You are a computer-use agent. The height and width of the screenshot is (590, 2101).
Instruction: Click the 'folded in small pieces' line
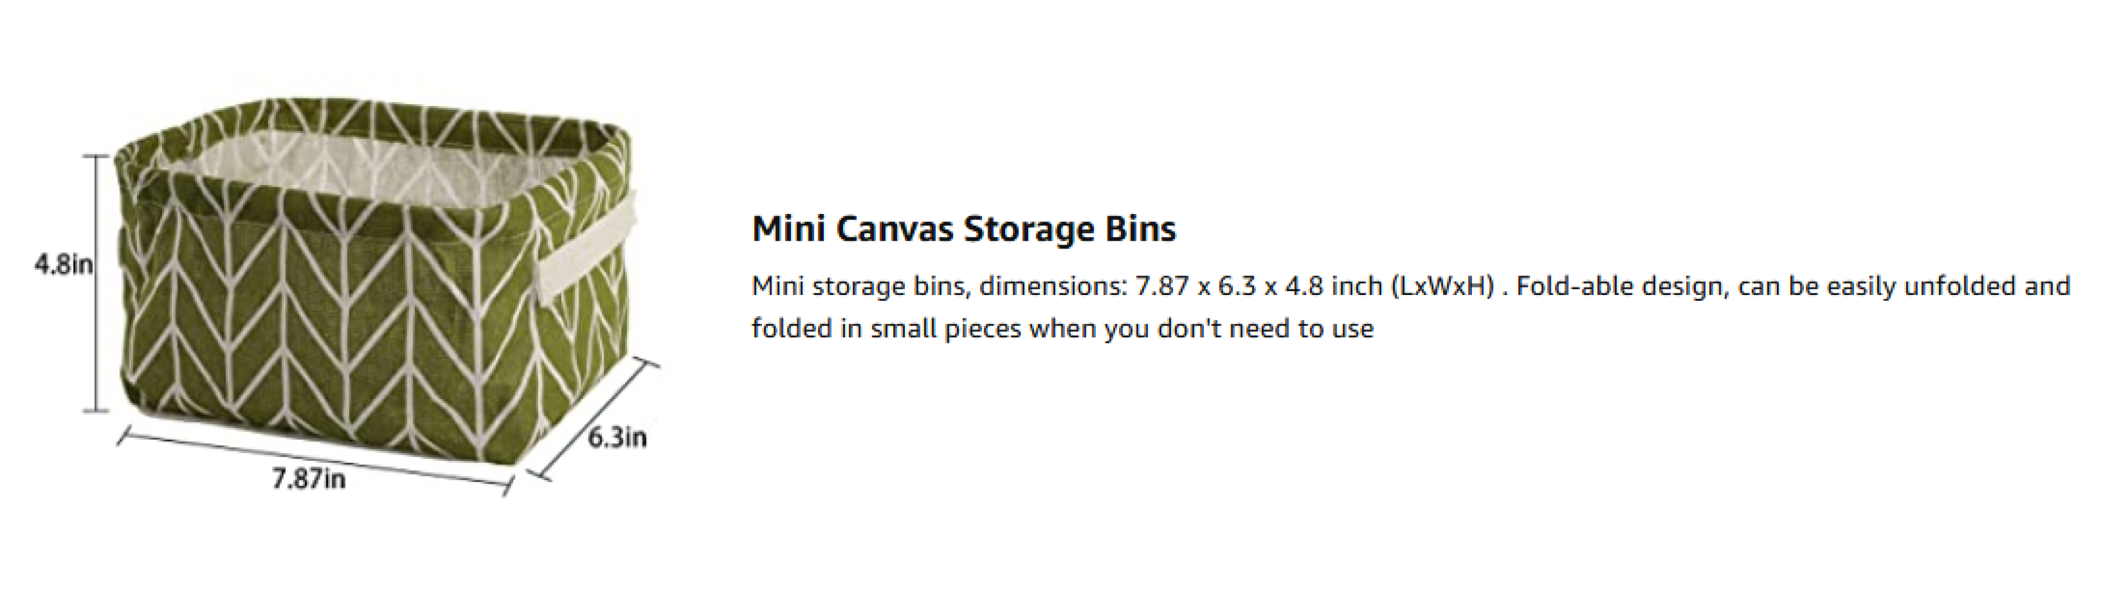(x=1063, y=328)
